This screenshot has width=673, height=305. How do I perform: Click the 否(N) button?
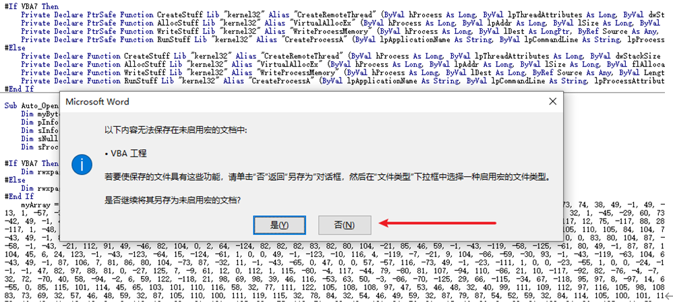(x=345, y=225)
